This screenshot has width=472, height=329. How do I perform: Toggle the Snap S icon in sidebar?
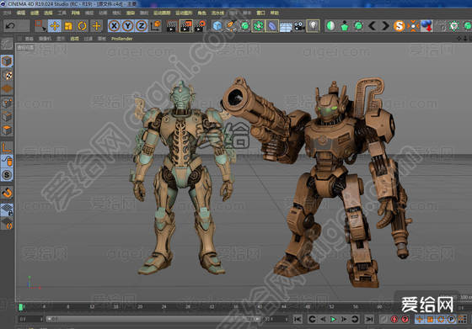pos(7,175)
